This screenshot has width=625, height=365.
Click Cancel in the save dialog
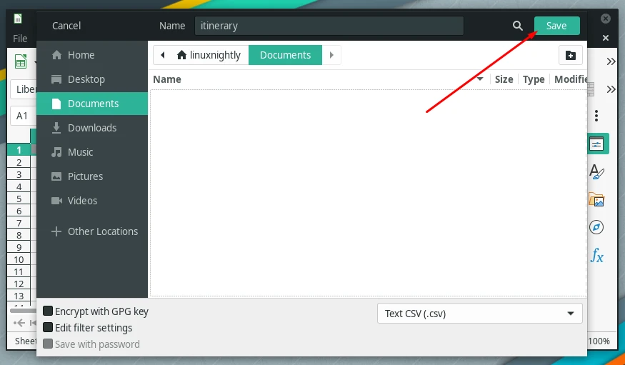pos(66,26)
